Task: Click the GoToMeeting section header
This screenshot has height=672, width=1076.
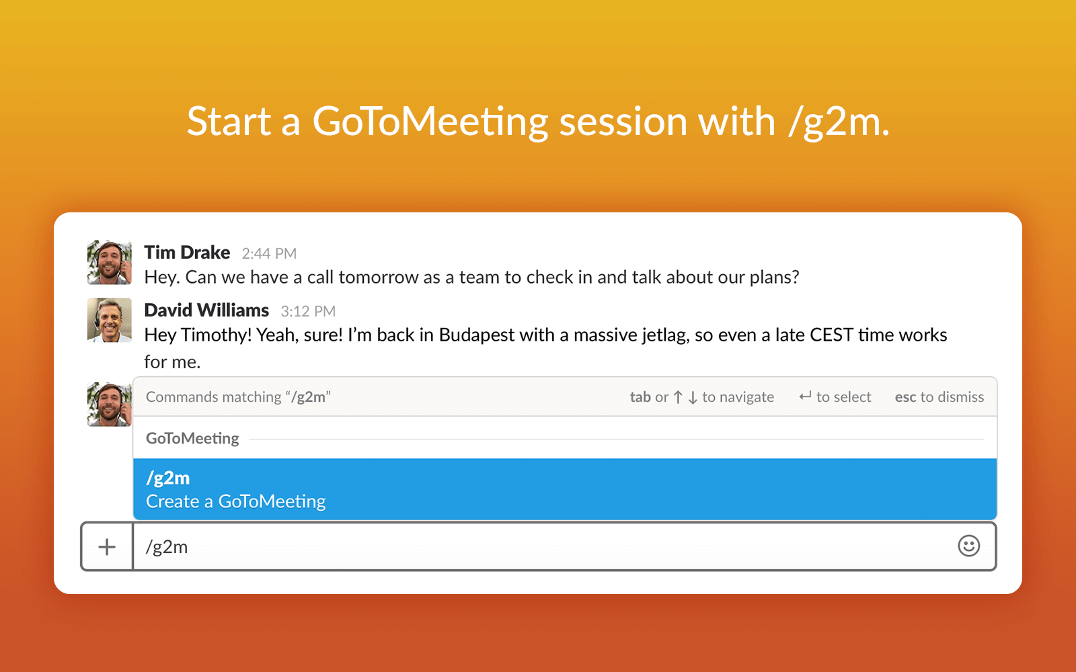Action: click(192, 438)
